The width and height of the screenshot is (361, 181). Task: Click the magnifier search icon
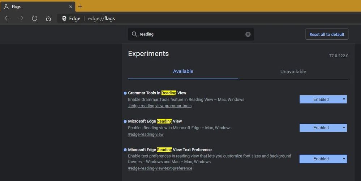pyautogui.click(x=134, y=34)
